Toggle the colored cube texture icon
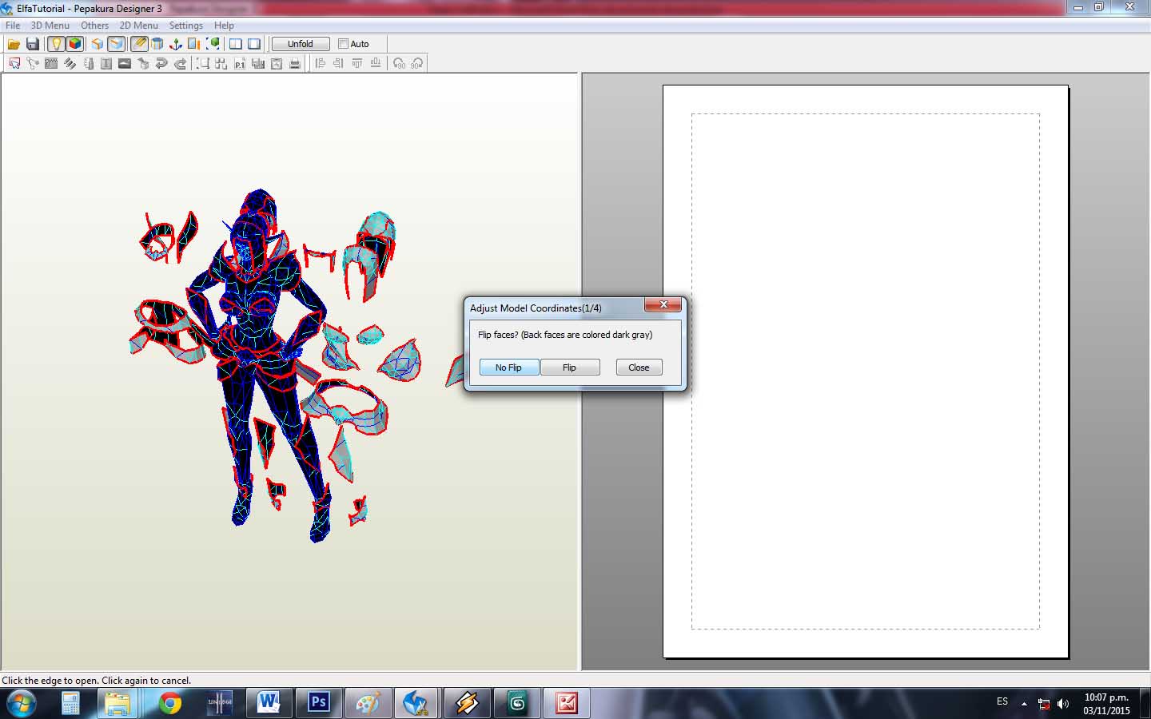 point(75,44)
